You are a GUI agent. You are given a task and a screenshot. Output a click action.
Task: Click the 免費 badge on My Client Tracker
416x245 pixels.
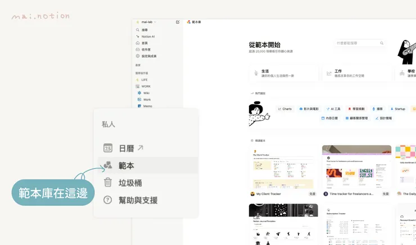pos(313,194)
